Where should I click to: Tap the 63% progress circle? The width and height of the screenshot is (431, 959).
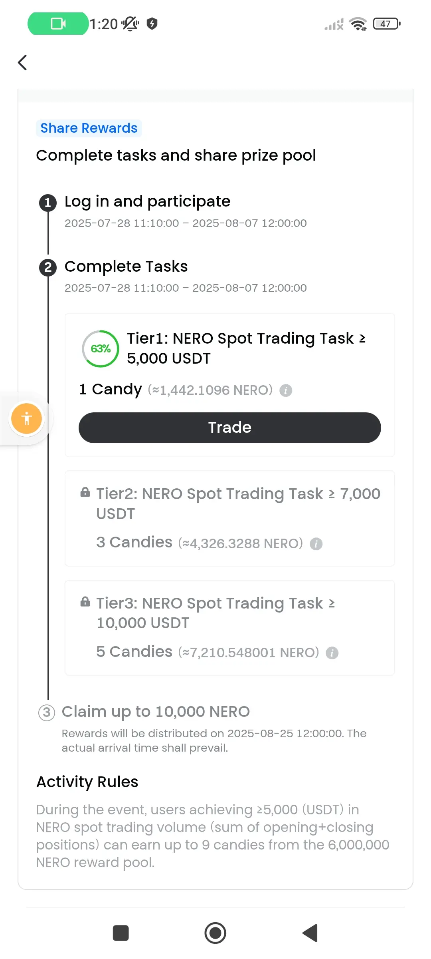click(x=101, y=348)
